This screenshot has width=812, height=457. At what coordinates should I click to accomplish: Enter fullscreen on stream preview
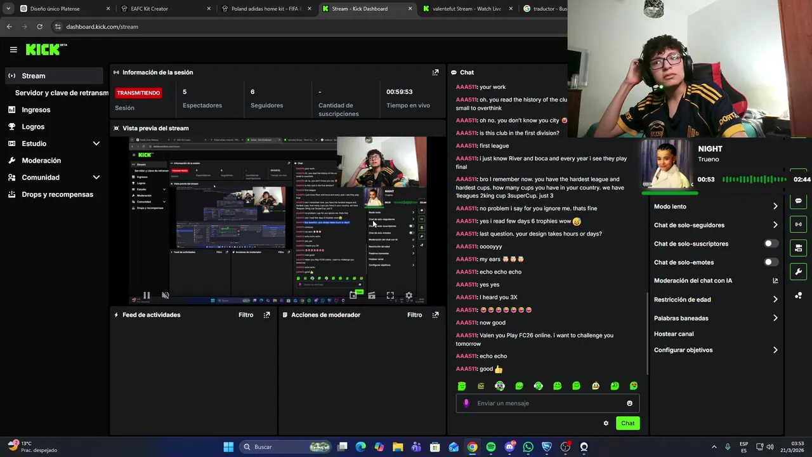click(390, 295)
